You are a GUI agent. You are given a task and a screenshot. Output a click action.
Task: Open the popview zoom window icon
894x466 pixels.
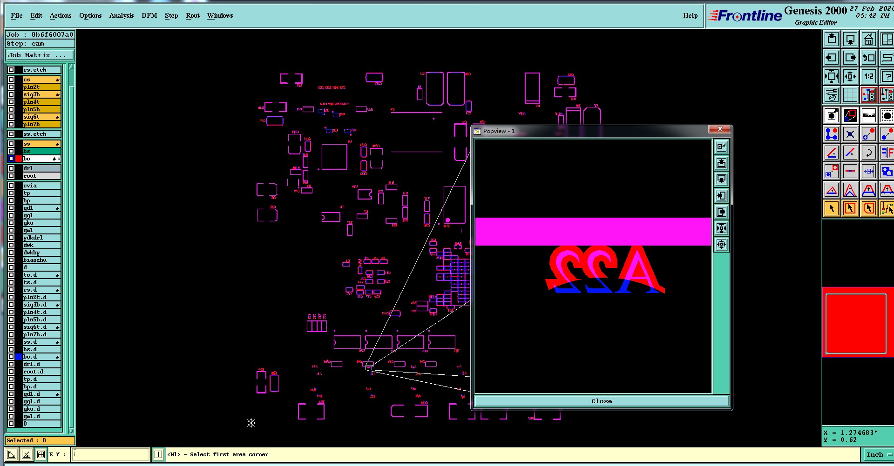pos(850,115)
